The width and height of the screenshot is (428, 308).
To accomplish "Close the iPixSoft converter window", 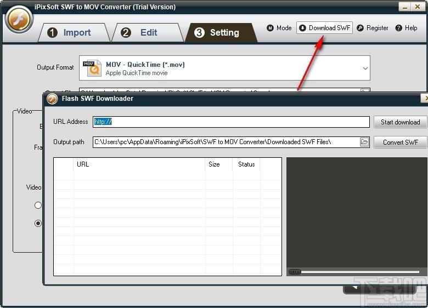I will click(418, 7).
